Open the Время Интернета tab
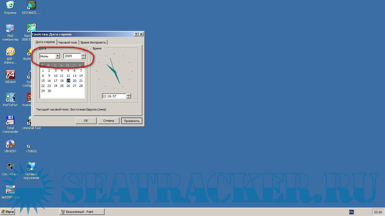 [93, 42]
